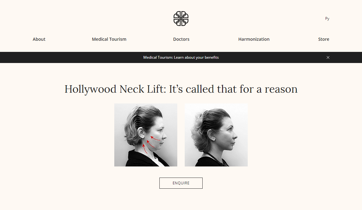Open the Harmonization menu item
362x210 pixels.
coord(254,39)
